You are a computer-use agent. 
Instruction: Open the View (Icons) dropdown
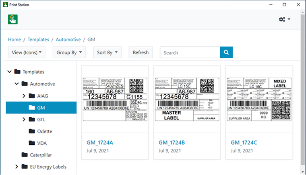(x=27, y=52)
